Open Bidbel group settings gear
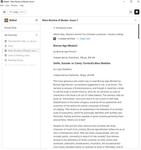 [x=37, y=20]
